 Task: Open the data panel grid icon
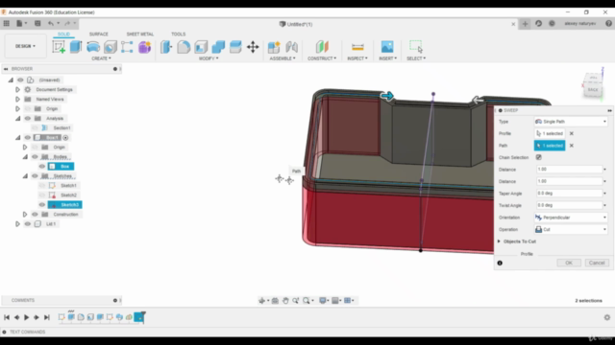coord(7,23)
